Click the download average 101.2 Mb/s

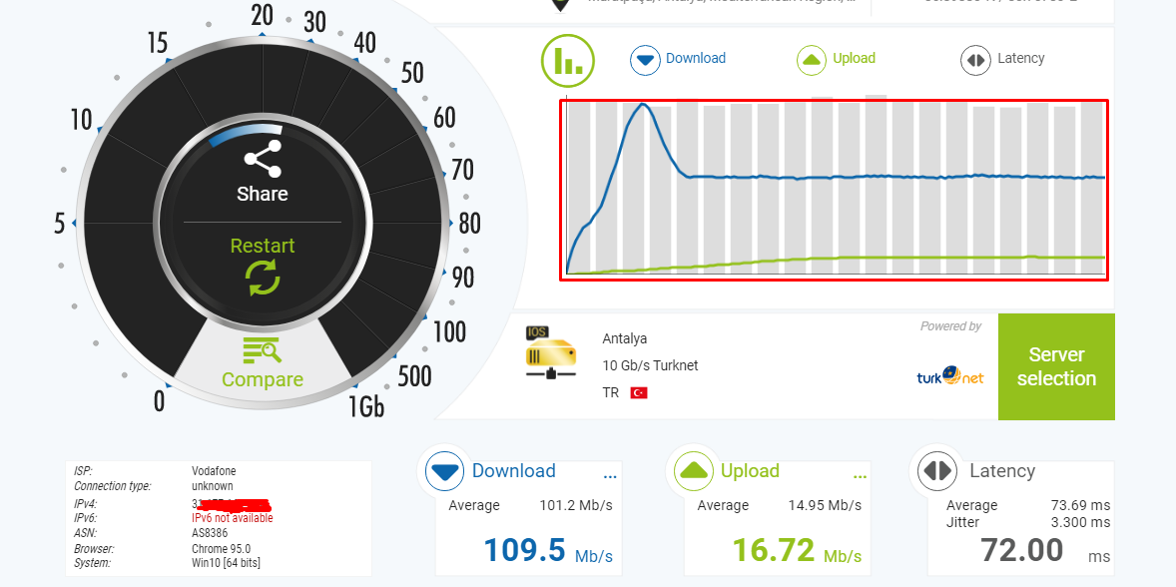pyautogui.click(x=576, y=505)
